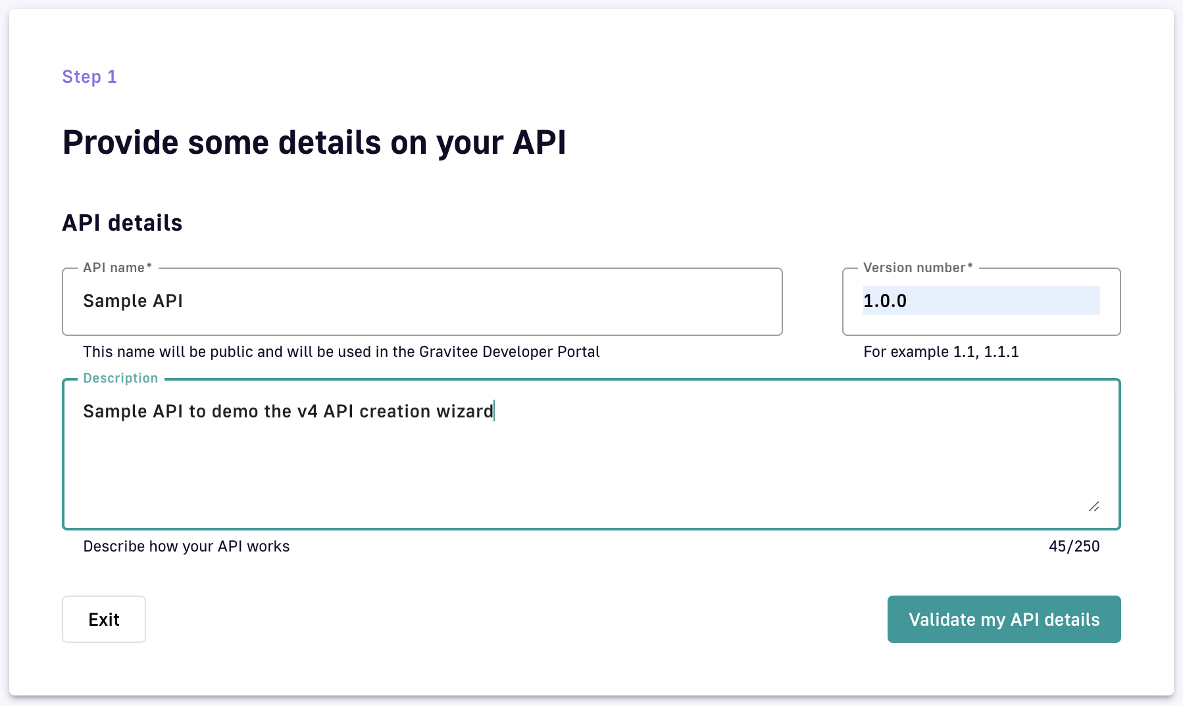Image resolution: width=1183 pixels, height=706 pixels.
Task: Click the 'For example 1.1, 1.1.1' hint
Action: tap(941, 352)
